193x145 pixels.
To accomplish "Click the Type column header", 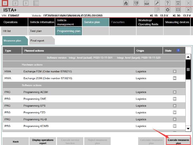I will (x=12, y=50).
